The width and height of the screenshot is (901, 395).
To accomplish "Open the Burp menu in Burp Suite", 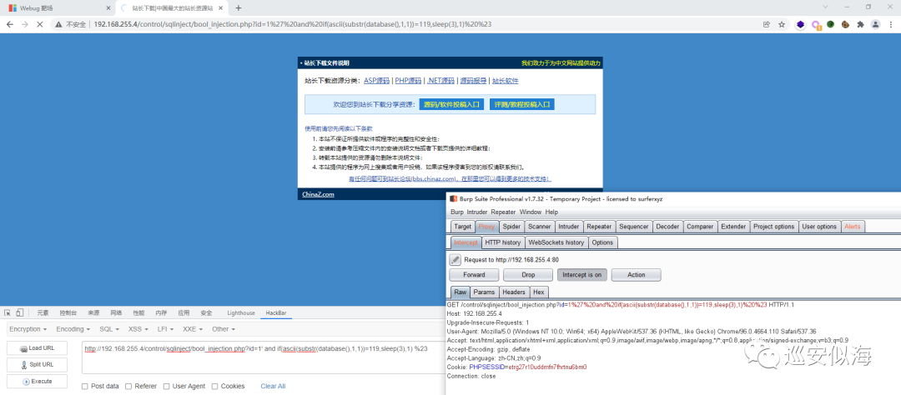I will [x=457, y=212].
